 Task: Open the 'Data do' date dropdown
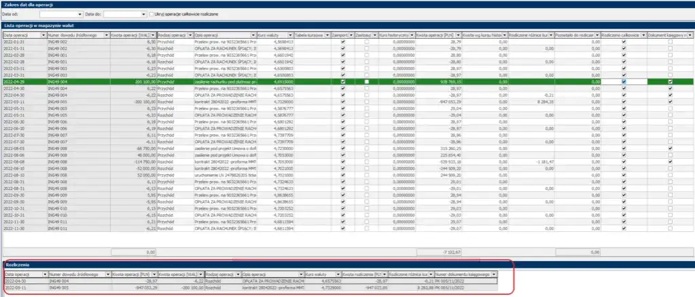(143, 14)
